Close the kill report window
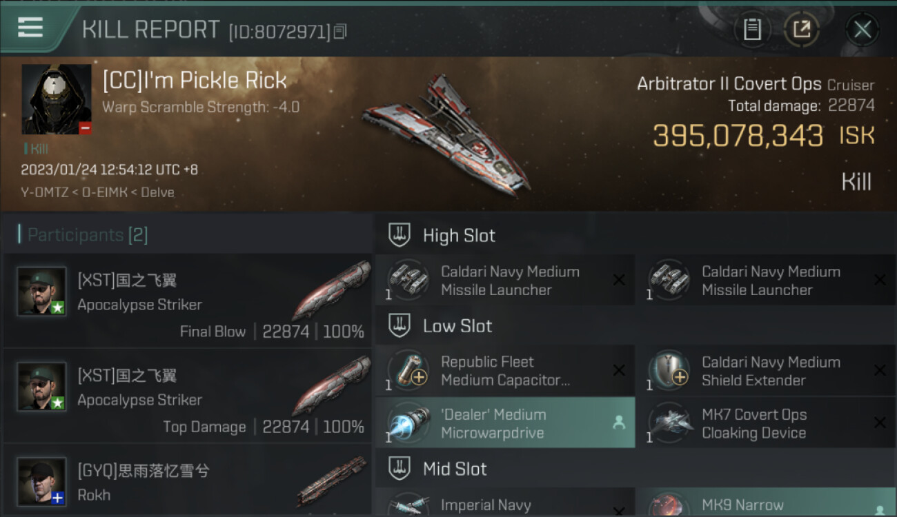The width and height of the screenshot is (897, 517). tap(862, 29)
